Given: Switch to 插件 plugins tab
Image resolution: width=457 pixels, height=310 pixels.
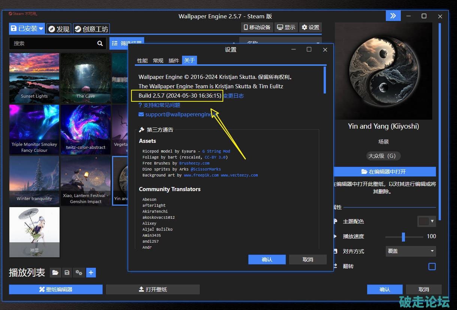Looking at the screenshot, I should pyautogui.click(x=174, y=61).
